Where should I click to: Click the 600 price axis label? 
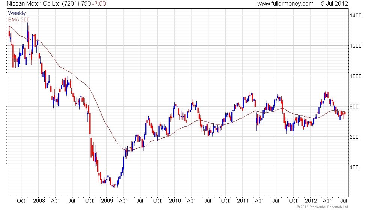coord(354,137)
